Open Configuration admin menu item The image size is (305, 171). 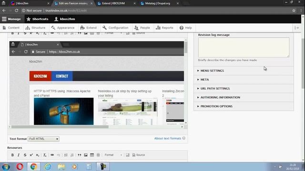(x=115, y=28)
